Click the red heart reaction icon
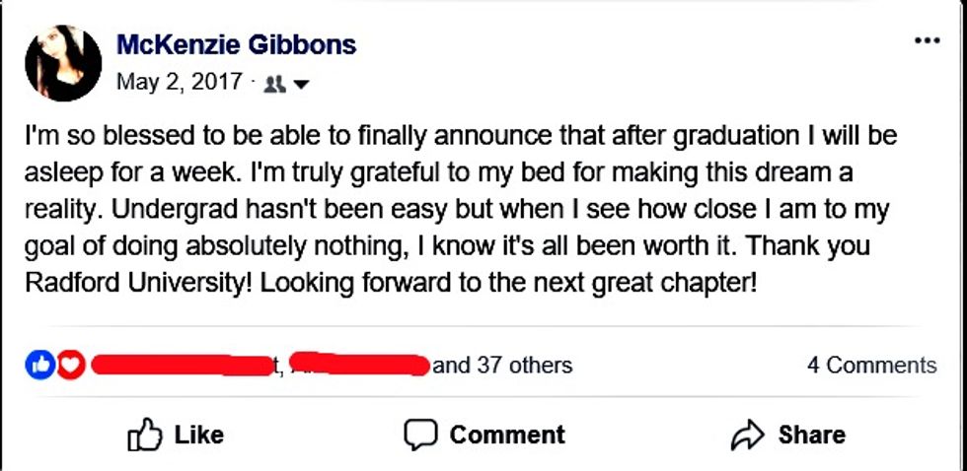The width and height of the screenshot is (967, 471). [69, 366]
